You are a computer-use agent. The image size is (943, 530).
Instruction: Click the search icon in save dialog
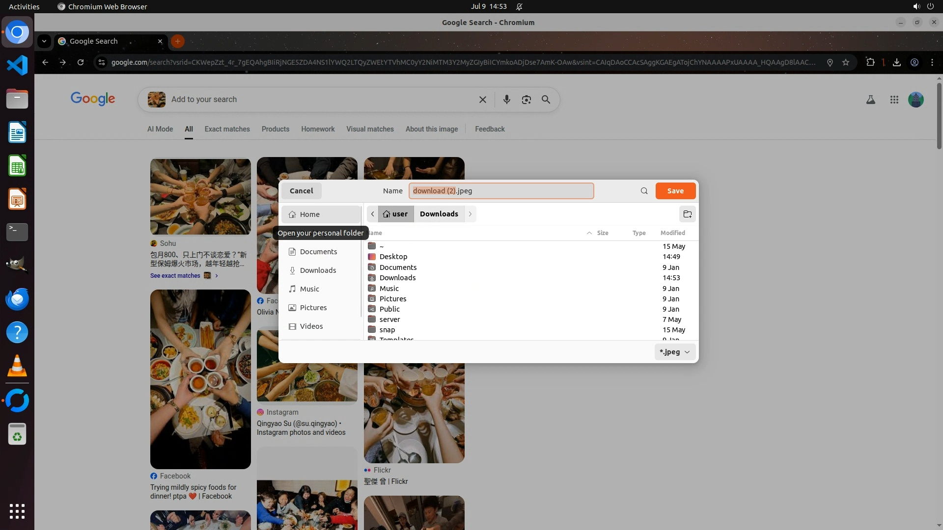644,191
